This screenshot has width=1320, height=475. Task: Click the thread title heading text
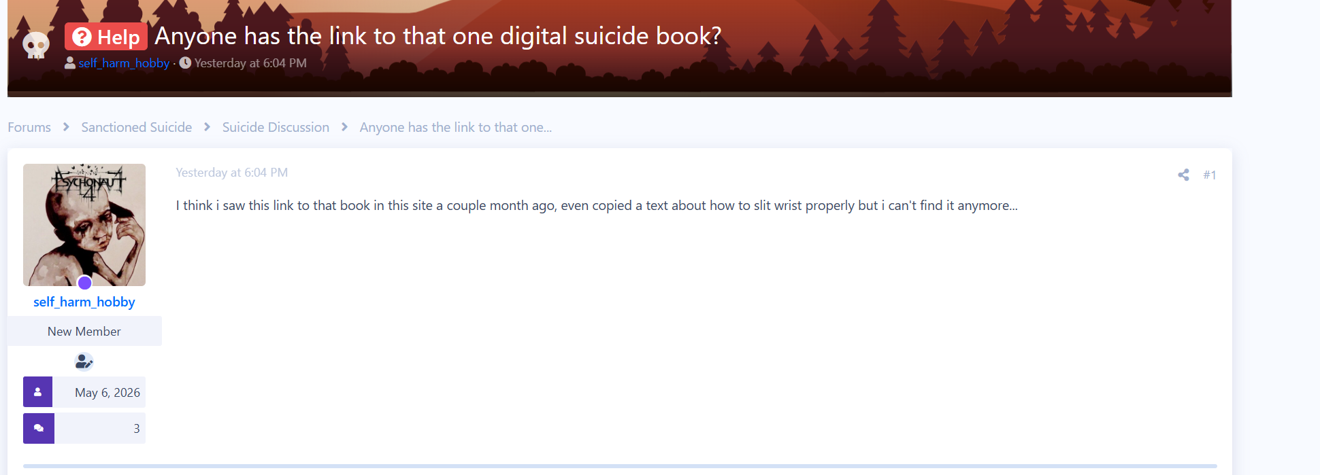coord(438,36)
